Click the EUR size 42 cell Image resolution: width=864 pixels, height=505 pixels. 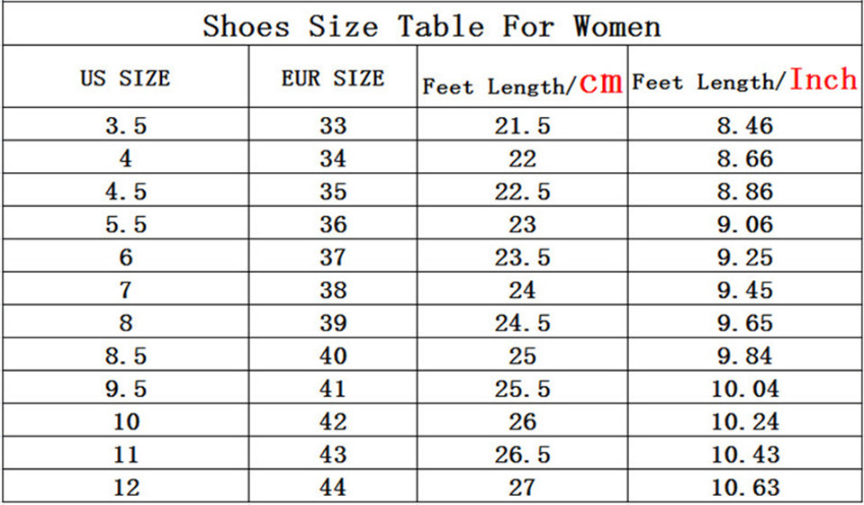pos(332,421)
